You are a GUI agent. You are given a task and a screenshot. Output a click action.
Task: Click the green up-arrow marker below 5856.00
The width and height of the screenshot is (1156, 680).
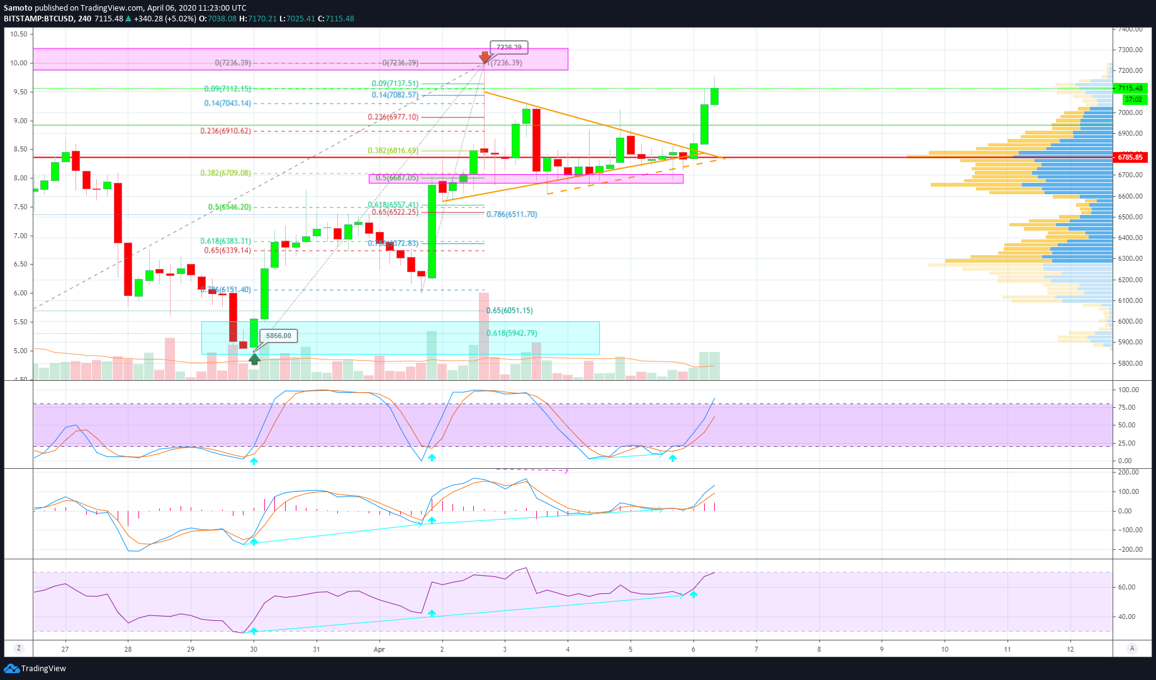point(254,359)
